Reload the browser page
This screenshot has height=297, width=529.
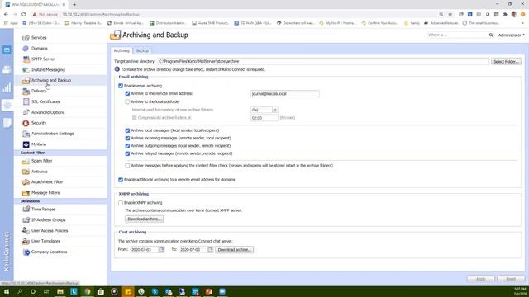(x=24, y=15)
